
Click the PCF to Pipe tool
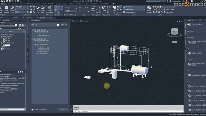[42, 9]
